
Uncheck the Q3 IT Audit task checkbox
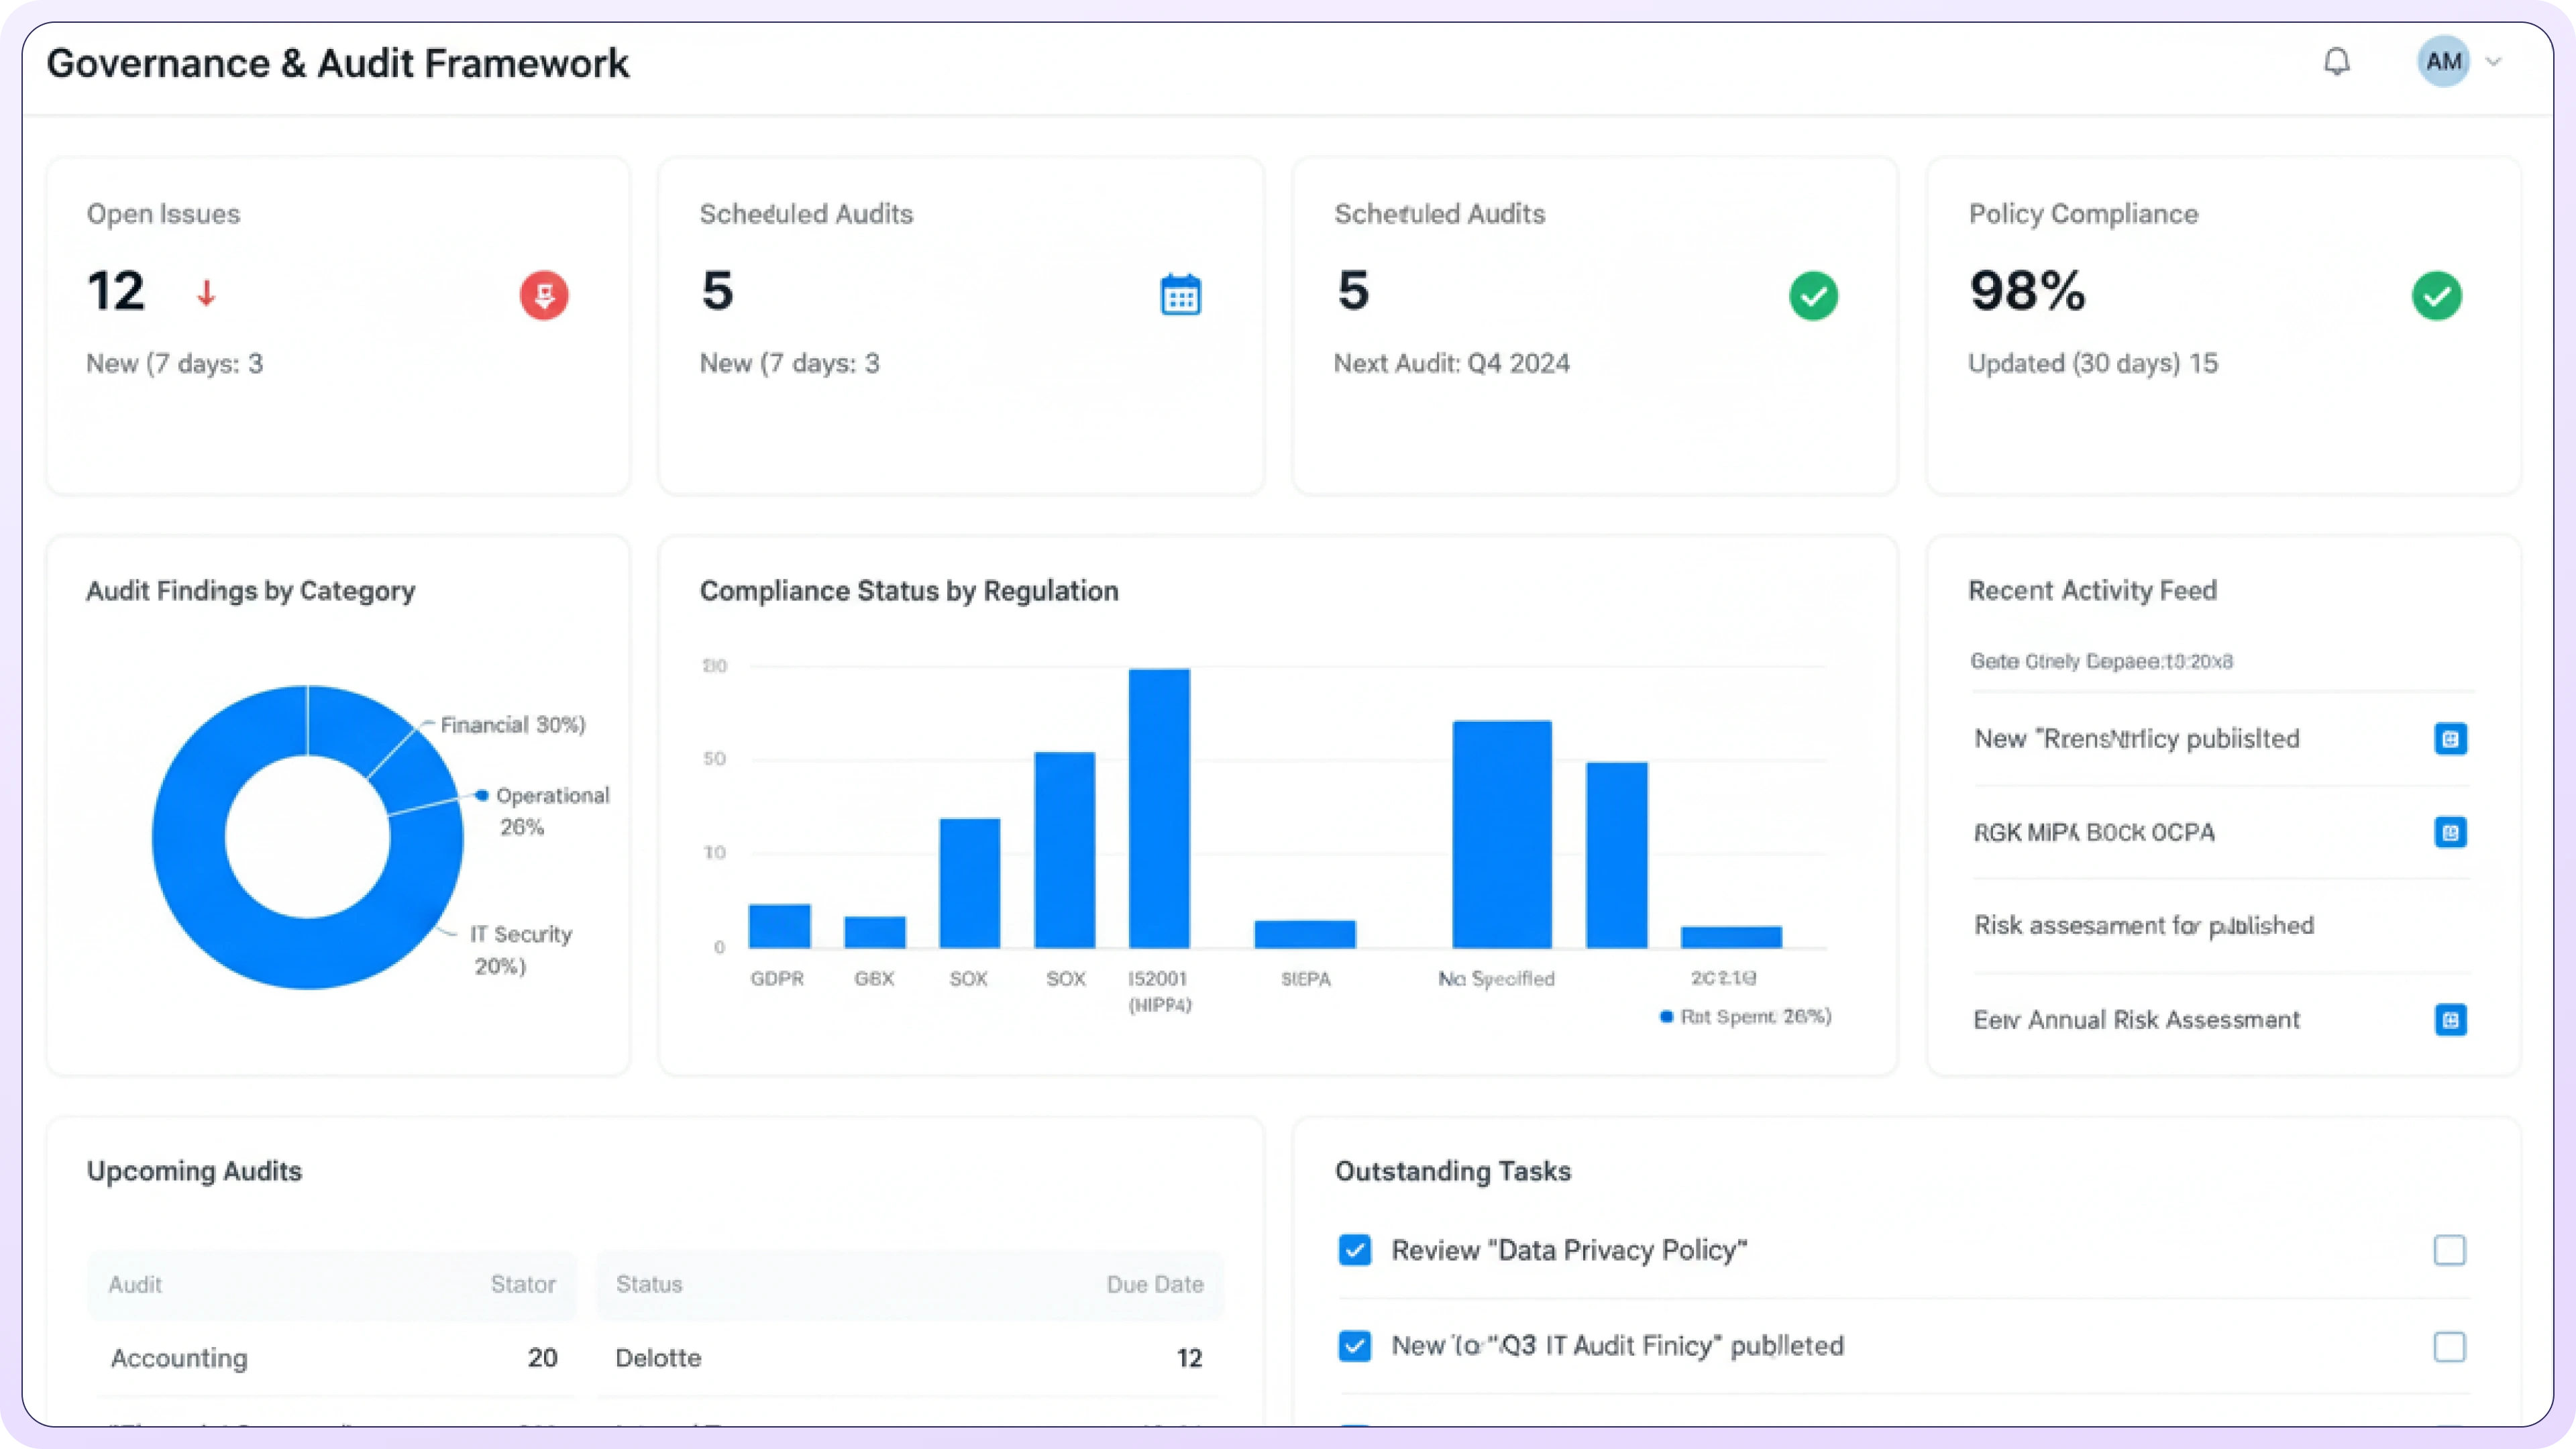click(x=1355, y=1346)
